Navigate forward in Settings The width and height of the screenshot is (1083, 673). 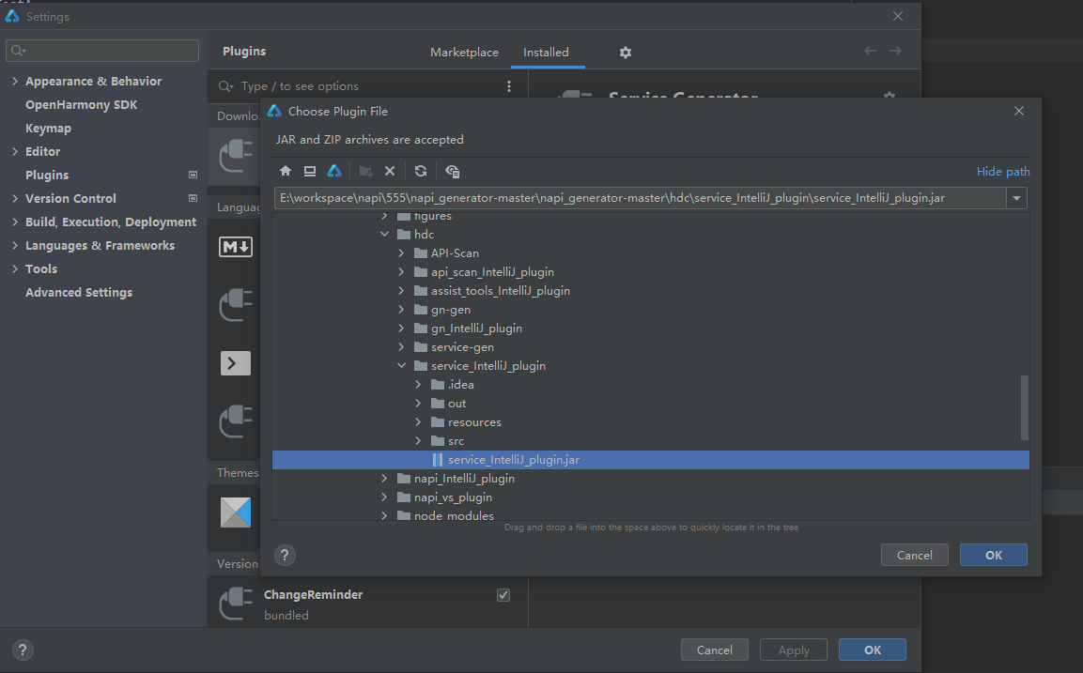(895, 51)
